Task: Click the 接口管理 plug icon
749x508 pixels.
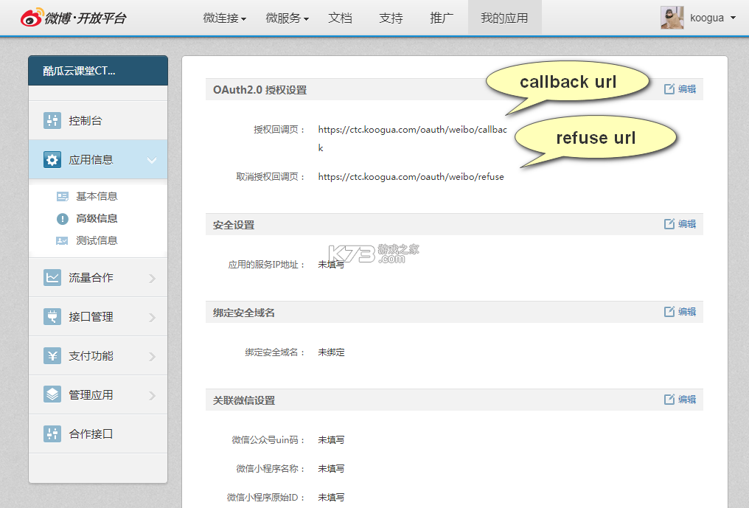Action: (52, 316)
